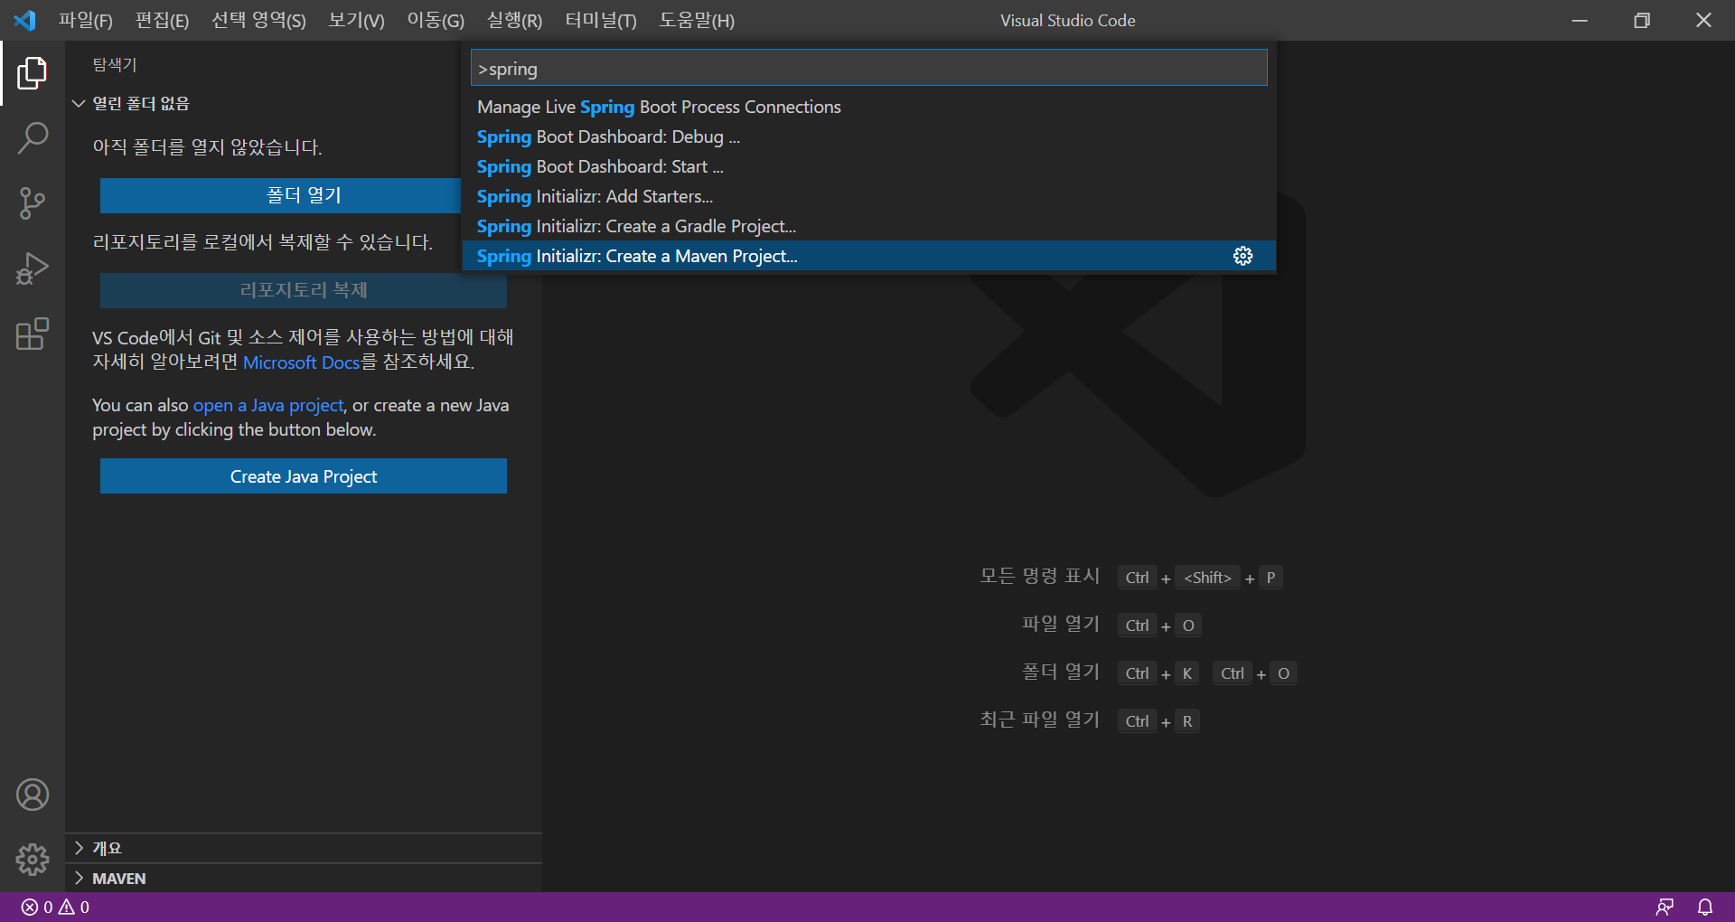Open the Source Control view icon
The image size is (1735, 922).
33,203
